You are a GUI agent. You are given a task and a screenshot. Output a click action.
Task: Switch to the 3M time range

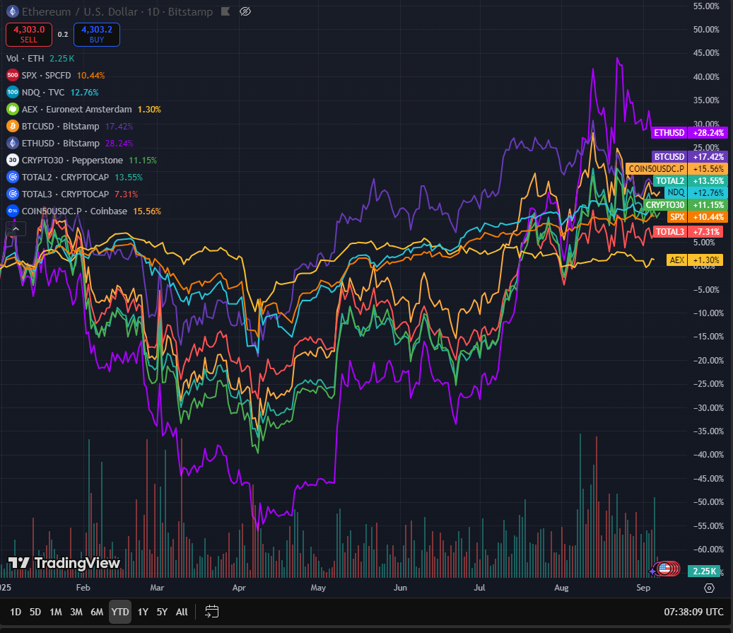coord(76,612)
